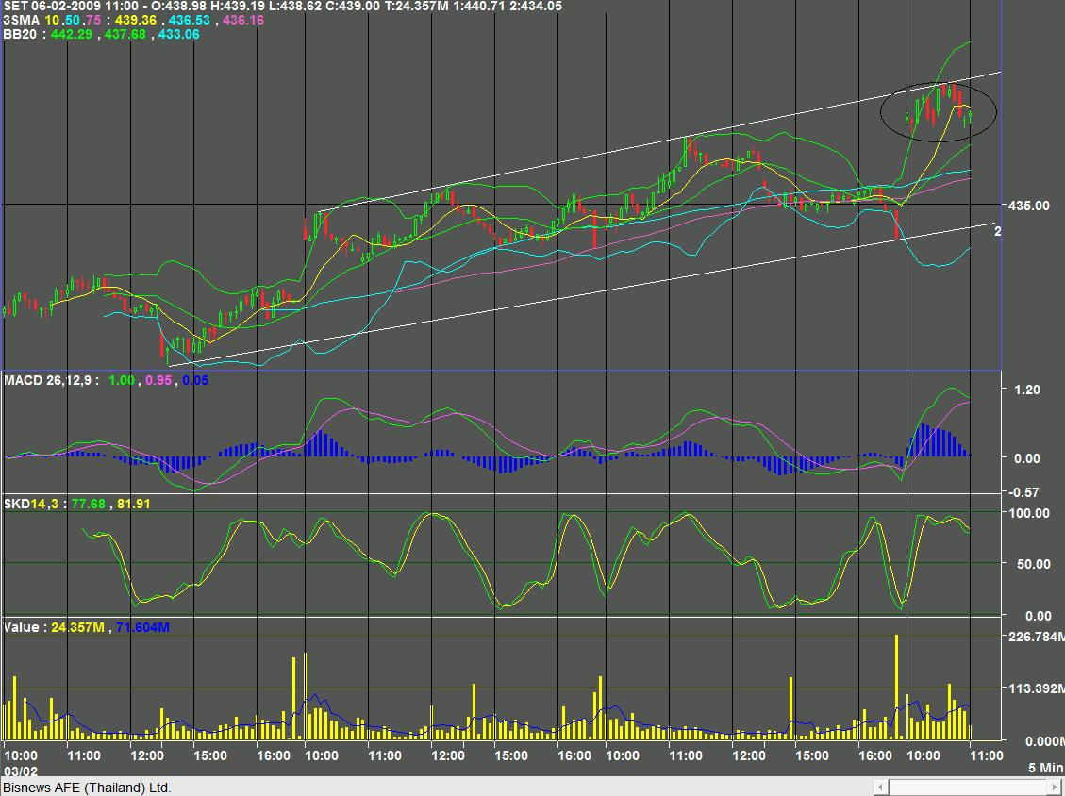Click the 'SET 06-02-2009 11:00' header text
The height and width of the screenshot is (796, 1065).
pyautogui.click(x=70, y=6)
